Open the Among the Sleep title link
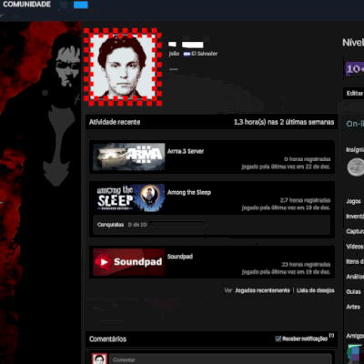 pyautogui.click(x=189, y=192)
